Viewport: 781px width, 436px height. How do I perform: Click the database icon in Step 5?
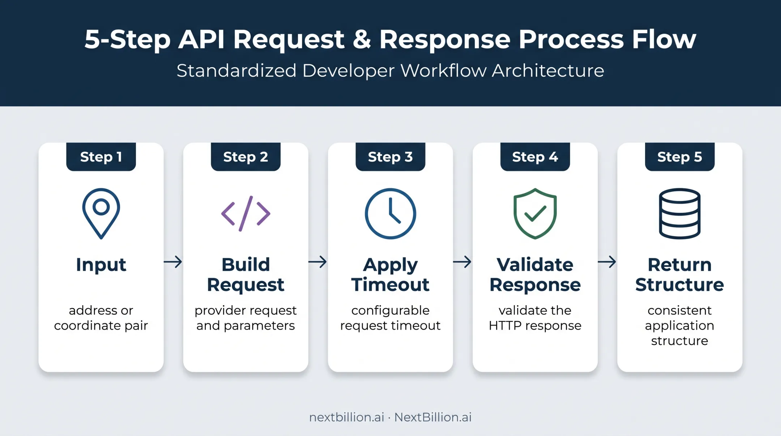[680, 214]
